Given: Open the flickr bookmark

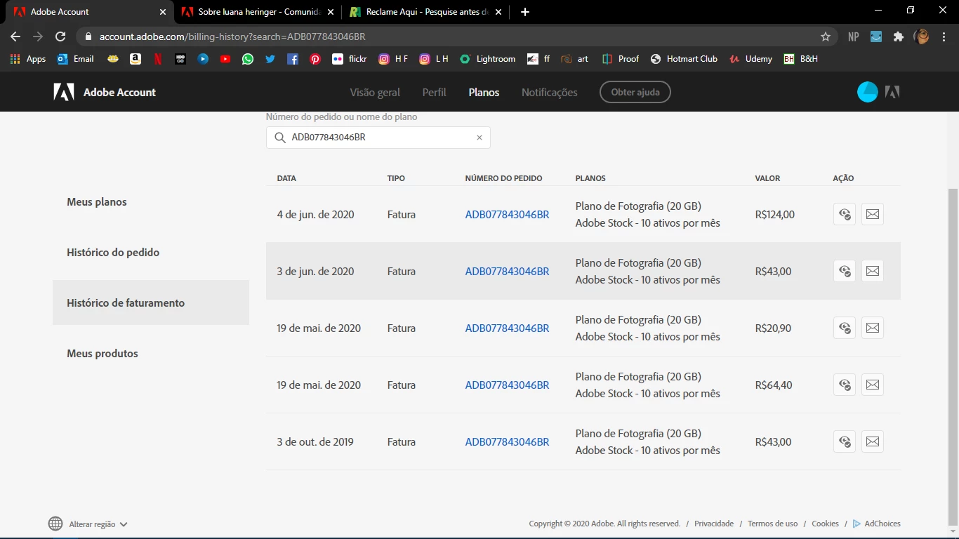Looking at the screenshot, I should [350, 59].
